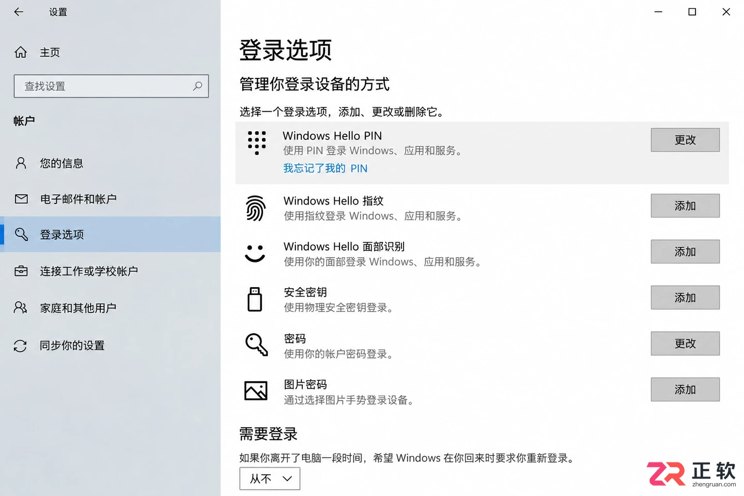Open the 从不 require sign-in dropdown
Image resolution: width=744 pixels, height=496 pixels.
[x=270, y=479]
